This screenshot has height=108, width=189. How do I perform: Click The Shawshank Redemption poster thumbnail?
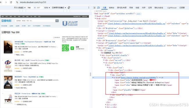pyautogui.click(x=8, y=47)
